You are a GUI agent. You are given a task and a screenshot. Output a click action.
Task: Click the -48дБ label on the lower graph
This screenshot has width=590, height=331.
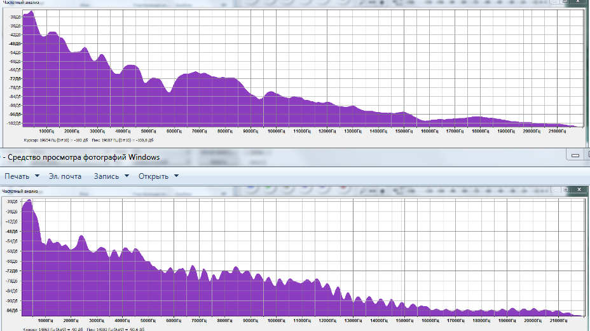tap(11, 231)
